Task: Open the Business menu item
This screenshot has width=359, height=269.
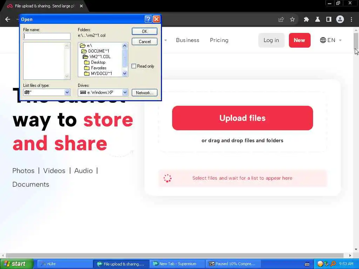Action: (188, 40)
